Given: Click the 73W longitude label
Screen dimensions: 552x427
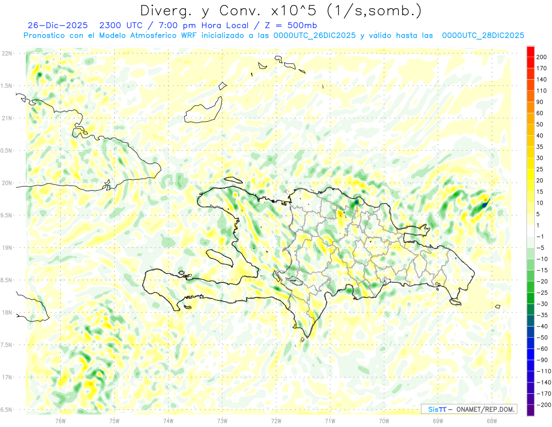Looking at the screenshot, I should click(222, 420).
